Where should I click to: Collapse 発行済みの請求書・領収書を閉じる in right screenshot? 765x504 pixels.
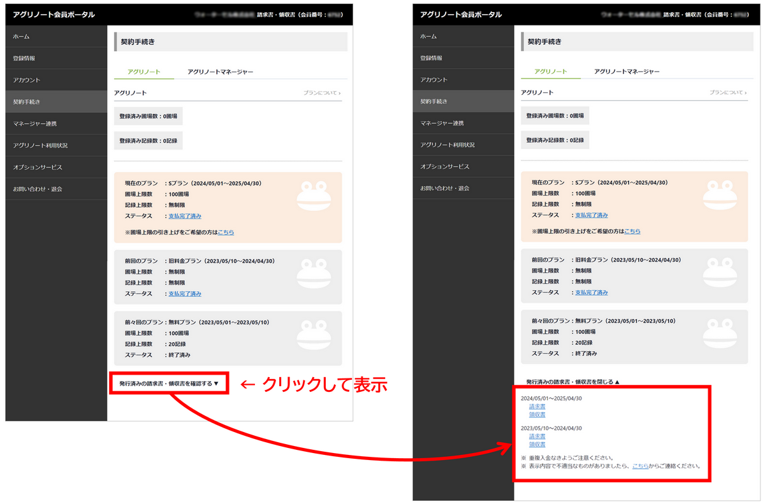tap(573, 382)
